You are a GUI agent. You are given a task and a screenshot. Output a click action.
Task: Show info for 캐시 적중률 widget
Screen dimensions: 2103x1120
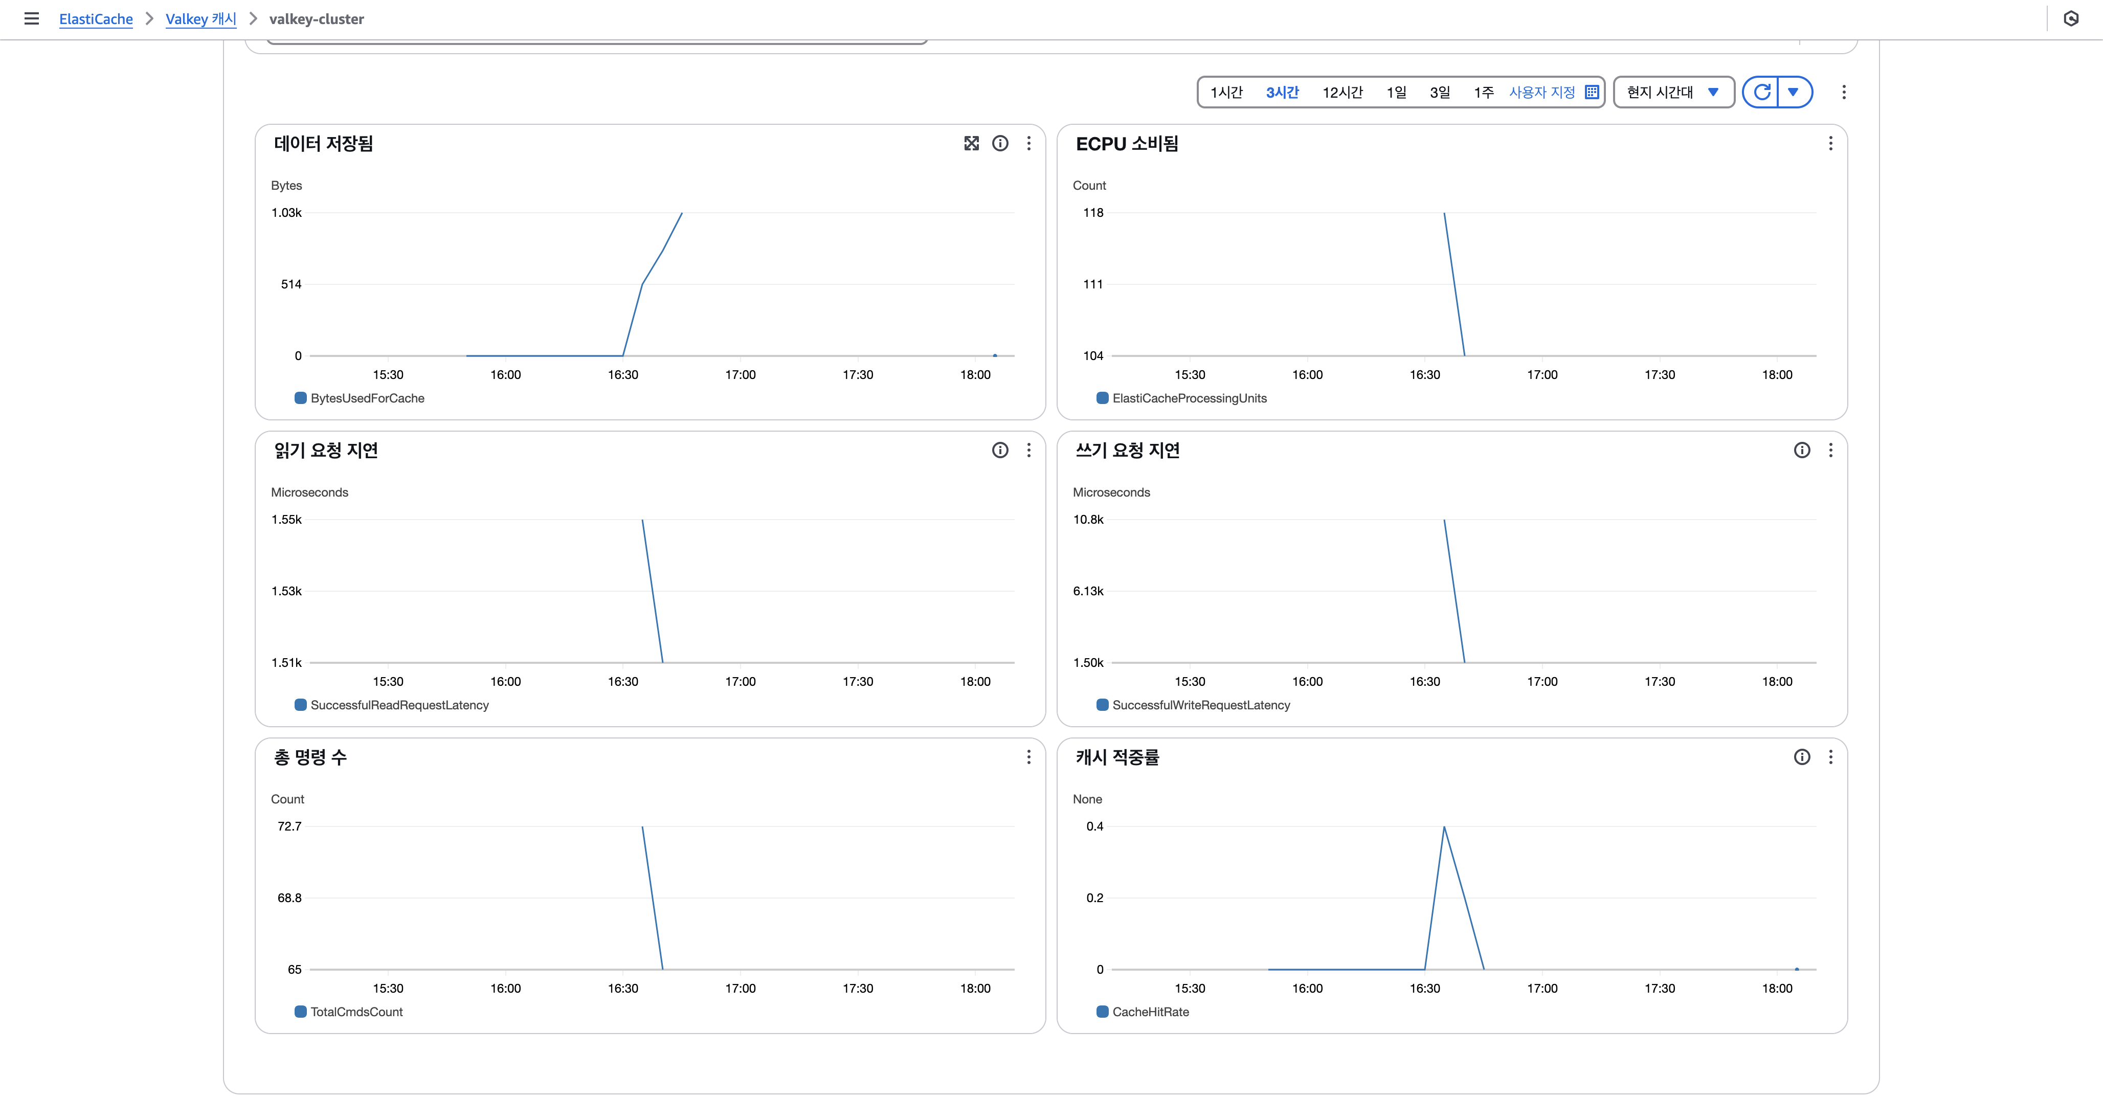click(1802, 757)
